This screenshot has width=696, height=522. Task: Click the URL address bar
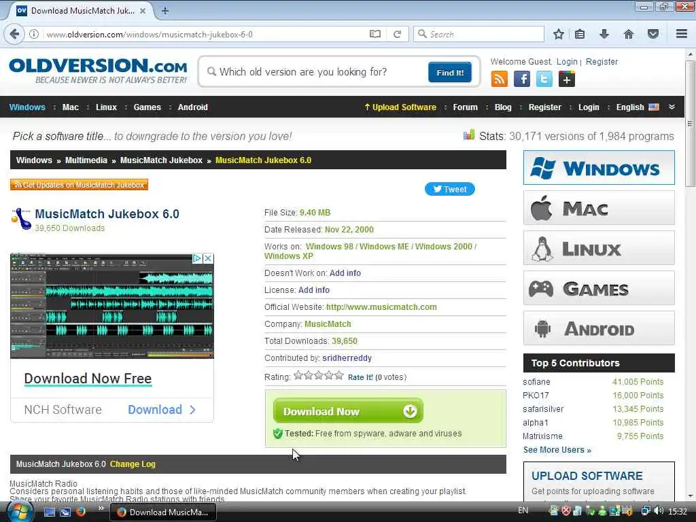(x=204, y=34)
